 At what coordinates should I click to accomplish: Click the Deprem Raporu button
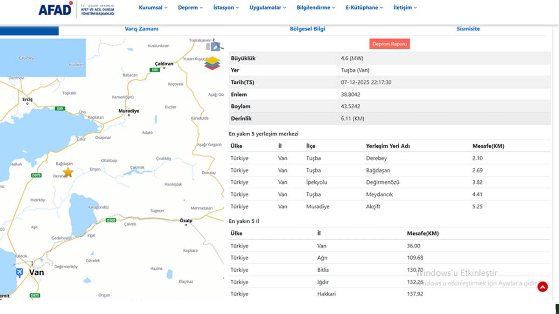click(389, 43)
